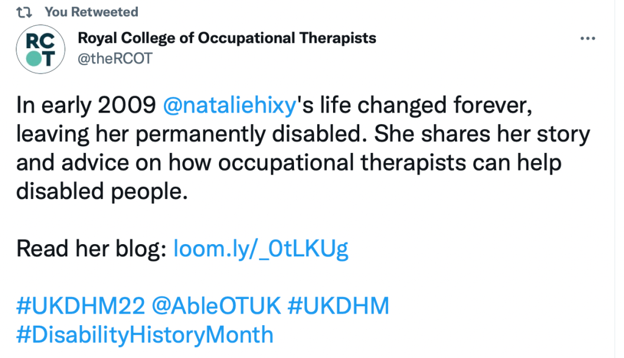Open Royal College of Occupational Therapists profile name

pos(227,38)
